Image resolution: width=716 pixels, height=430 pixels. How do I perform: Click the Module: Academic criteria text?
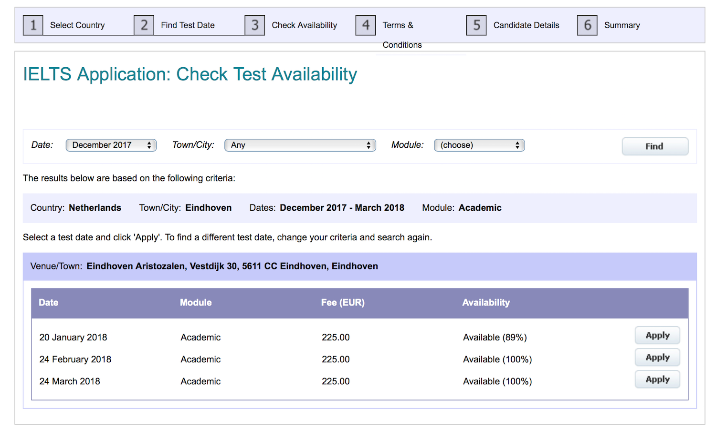462,208
